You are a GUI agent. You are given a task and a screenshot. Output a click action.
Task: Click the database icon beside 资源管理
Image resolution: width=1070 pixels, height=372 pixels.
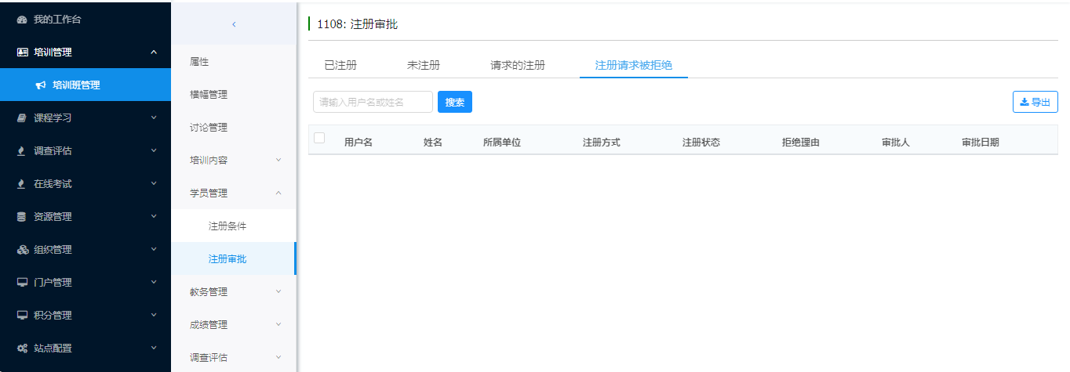[22, 217]
